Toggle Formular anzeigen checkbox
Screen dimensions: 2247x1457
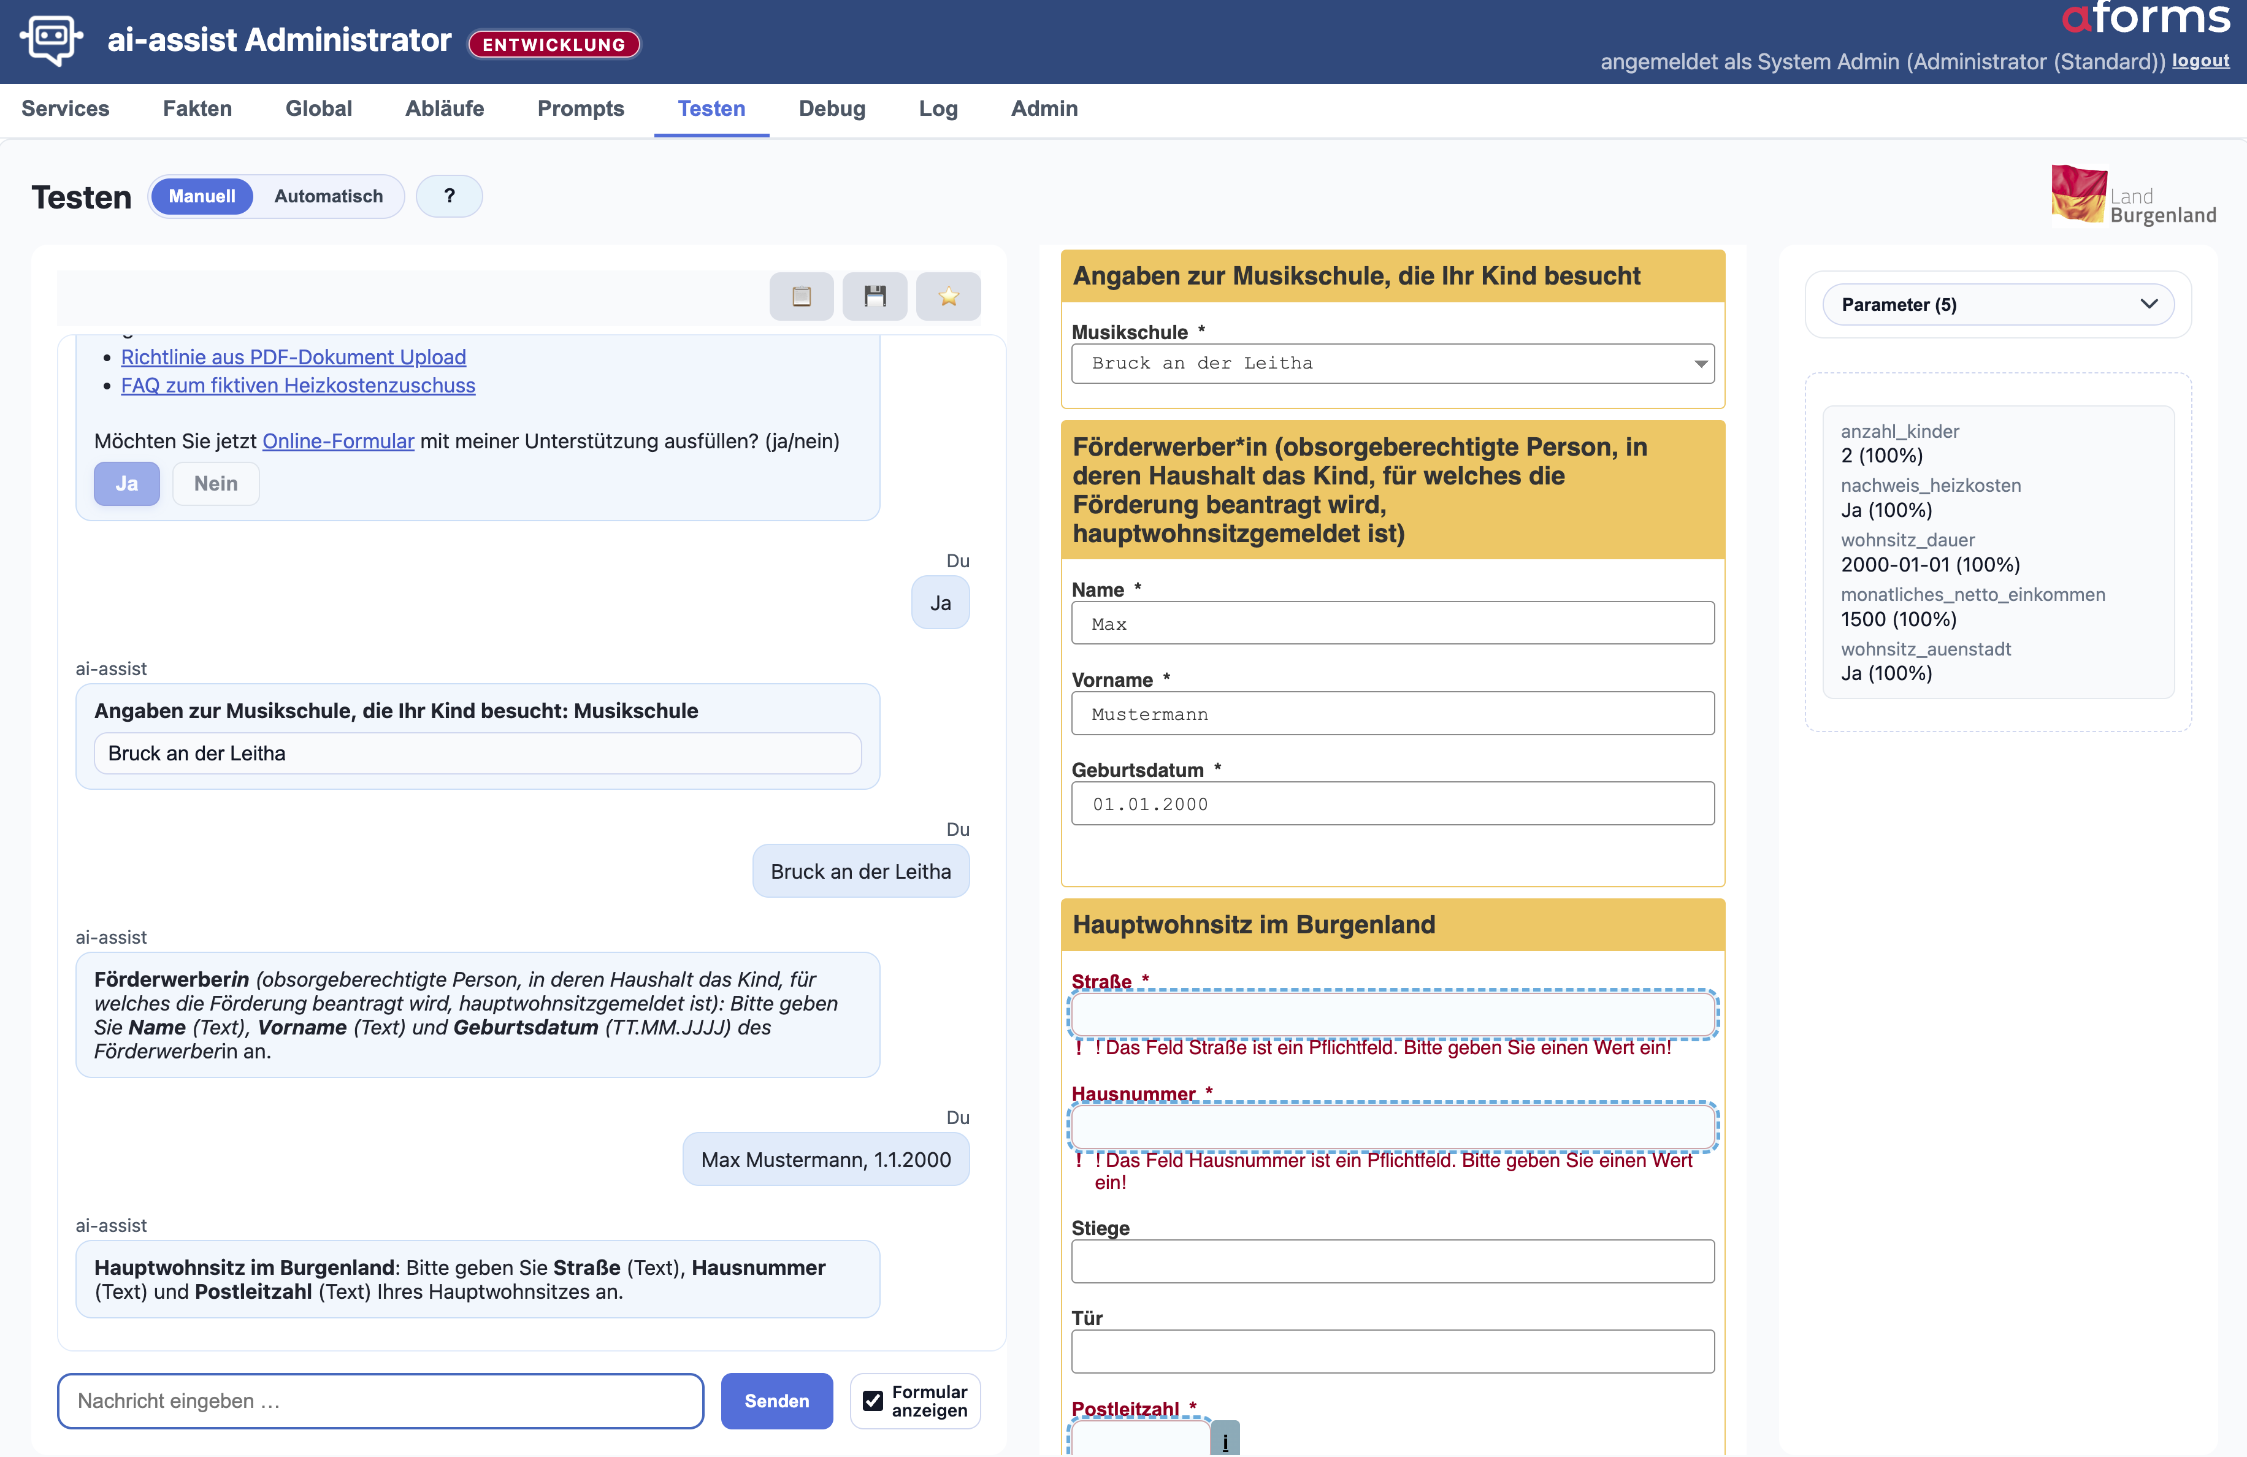pos(873,1401)
